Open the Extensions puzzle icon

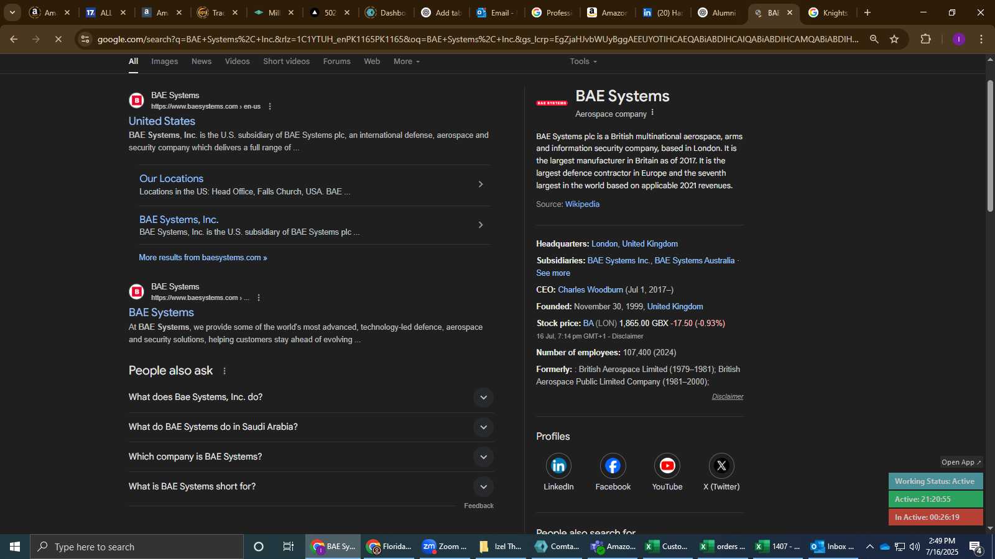[x=925, y=39]
